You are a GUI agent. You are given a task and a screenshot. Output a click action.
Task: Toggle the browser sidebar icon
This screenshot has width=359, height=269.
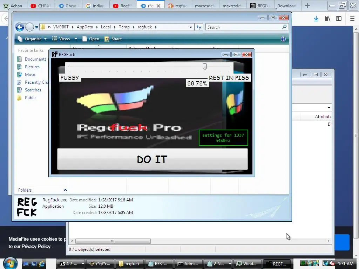339,19
